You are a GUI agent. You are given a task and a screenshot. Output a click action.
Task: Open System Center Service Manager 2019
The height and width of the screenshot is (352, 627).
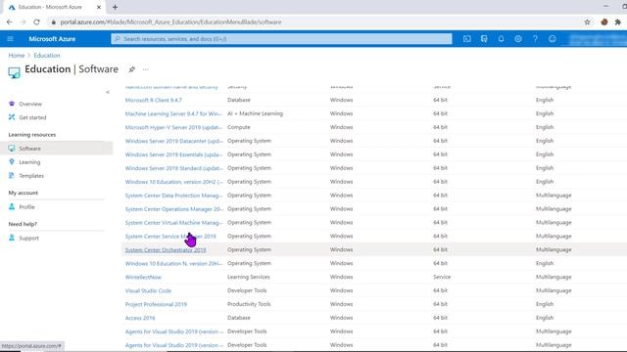tap(170, 237)
